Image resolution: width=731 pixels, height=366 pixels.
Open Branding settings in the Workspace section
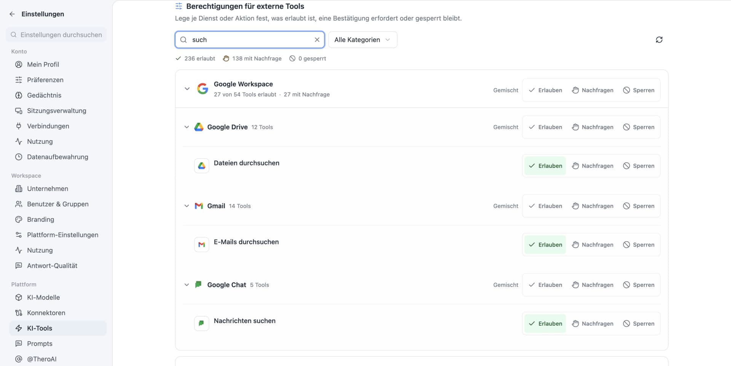(x=58, y=220)
